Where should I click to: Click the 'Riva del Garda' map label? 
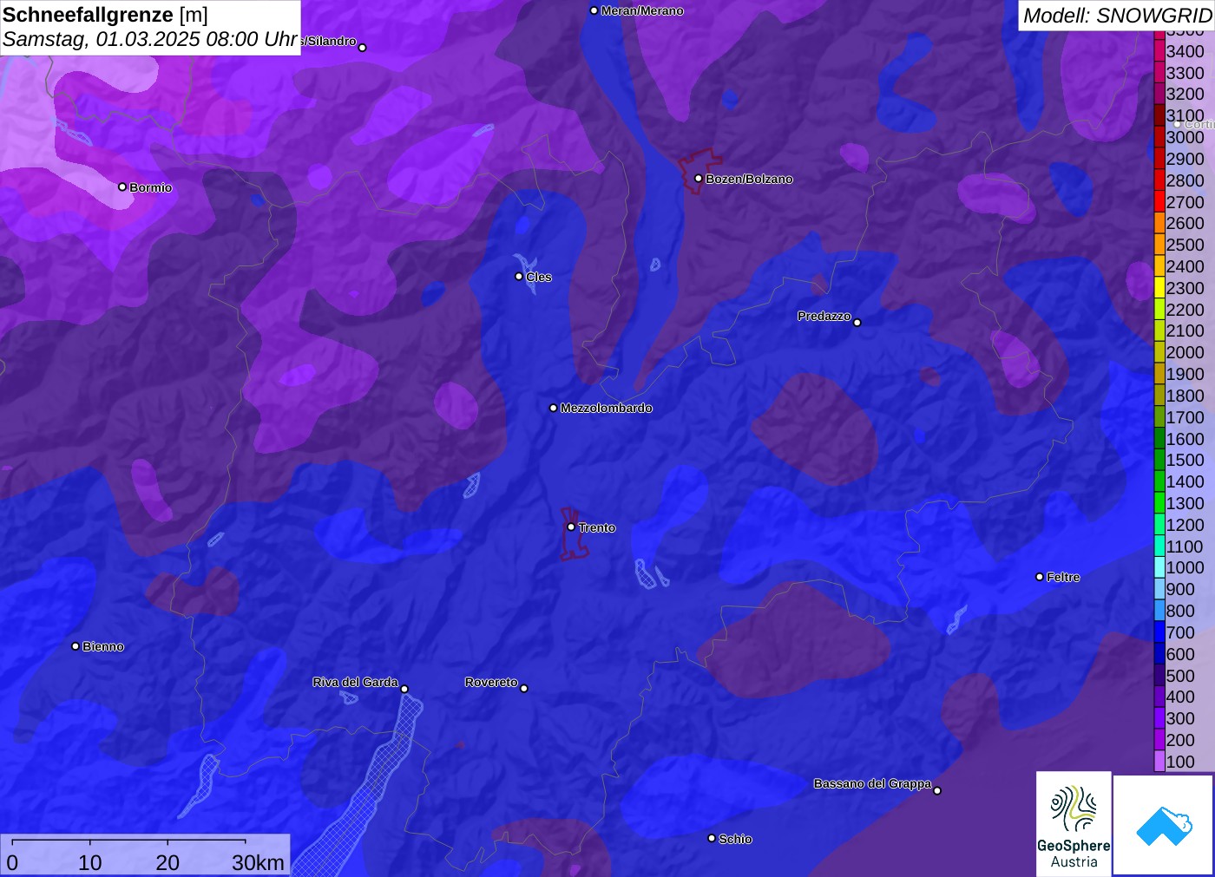pyautogui.click(x=355, y=682)
